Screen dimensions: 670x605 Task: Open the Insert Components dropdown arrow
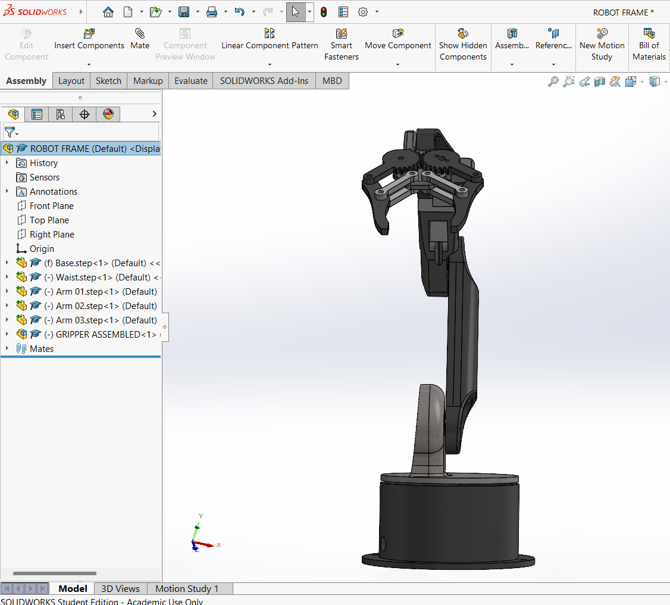(x=89, y=64)
